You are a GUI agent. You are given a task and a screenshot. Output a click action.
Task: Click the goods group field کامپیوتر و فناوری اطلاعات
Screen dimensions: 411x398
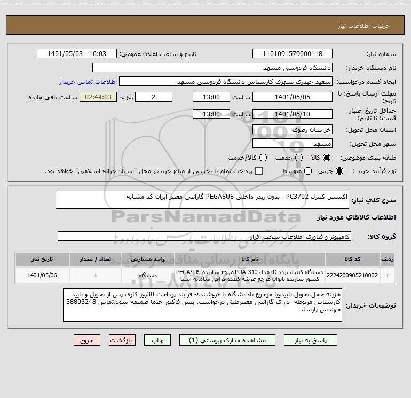(204, 236)
